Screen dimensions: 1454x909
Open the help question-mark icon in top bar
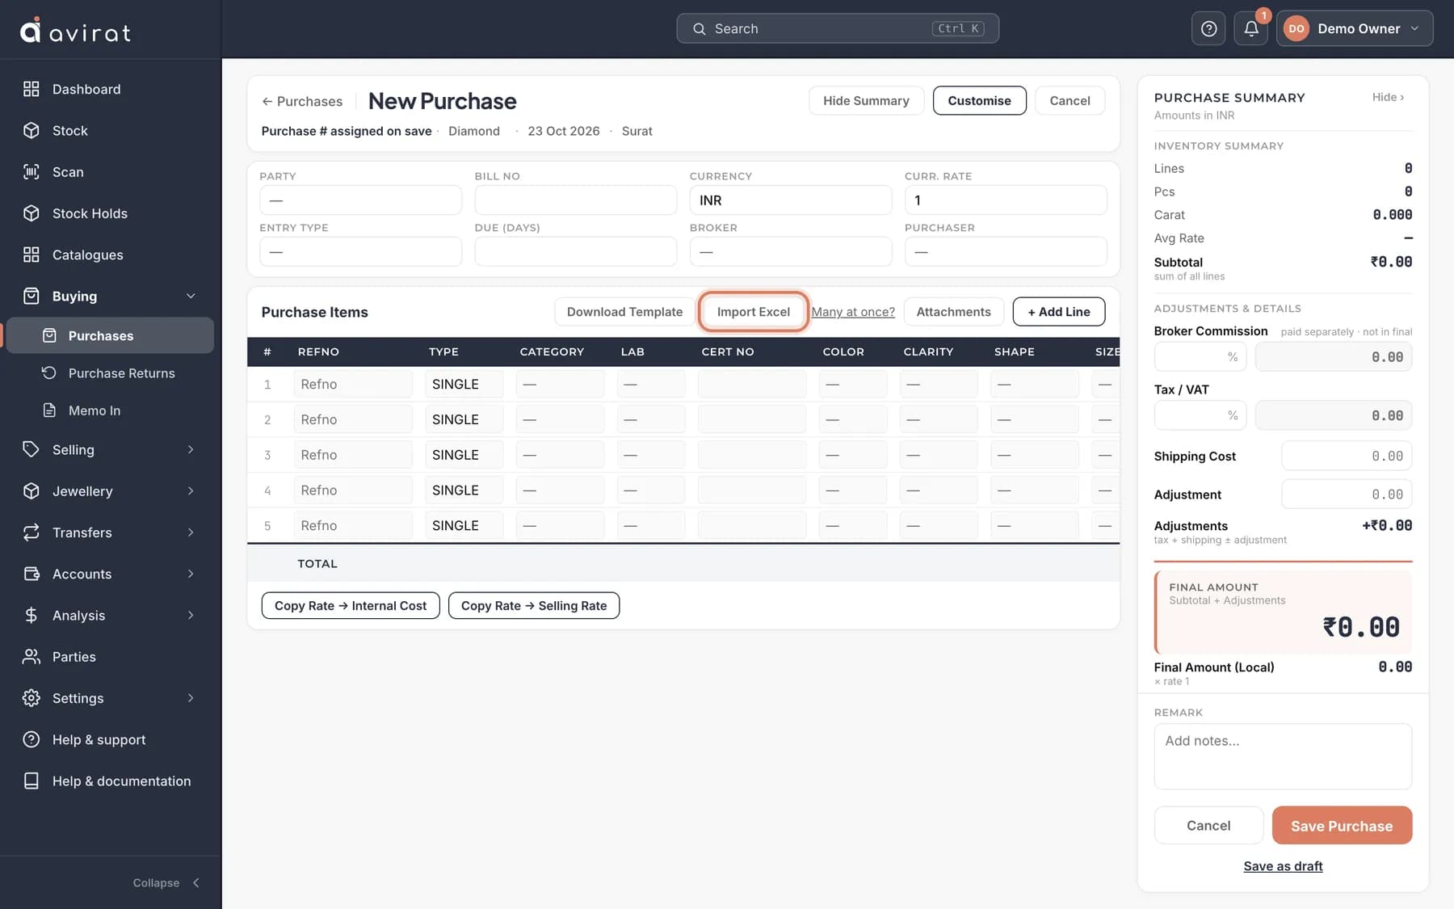coord(1208,28)
